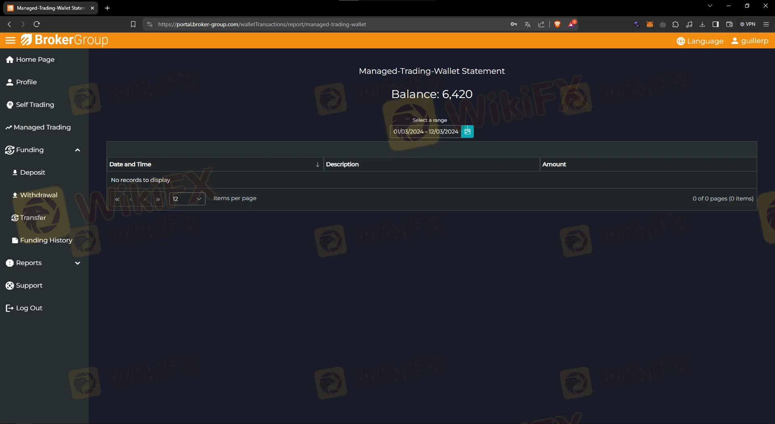Go to next page of records
Viewport: 775px width, 424px height.
(x=145, y=199)
